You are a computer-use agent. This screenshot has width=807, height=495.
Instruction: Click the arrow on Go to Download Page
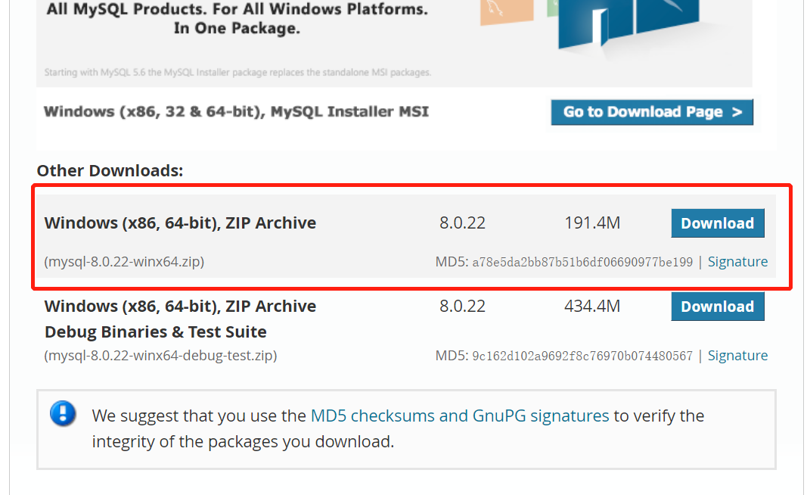tap(737, 112)
